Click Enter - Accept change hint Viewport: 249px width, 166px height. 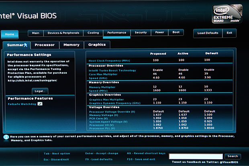pos(102,154)
